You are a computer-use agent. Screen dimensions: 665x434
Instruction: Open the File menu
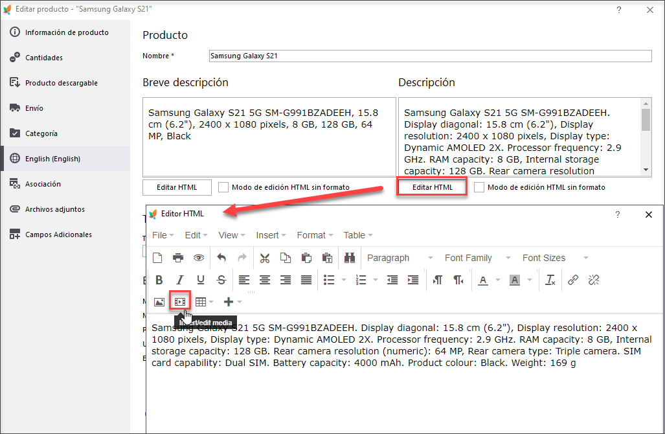pyautogui.click(x=163, y=235)
